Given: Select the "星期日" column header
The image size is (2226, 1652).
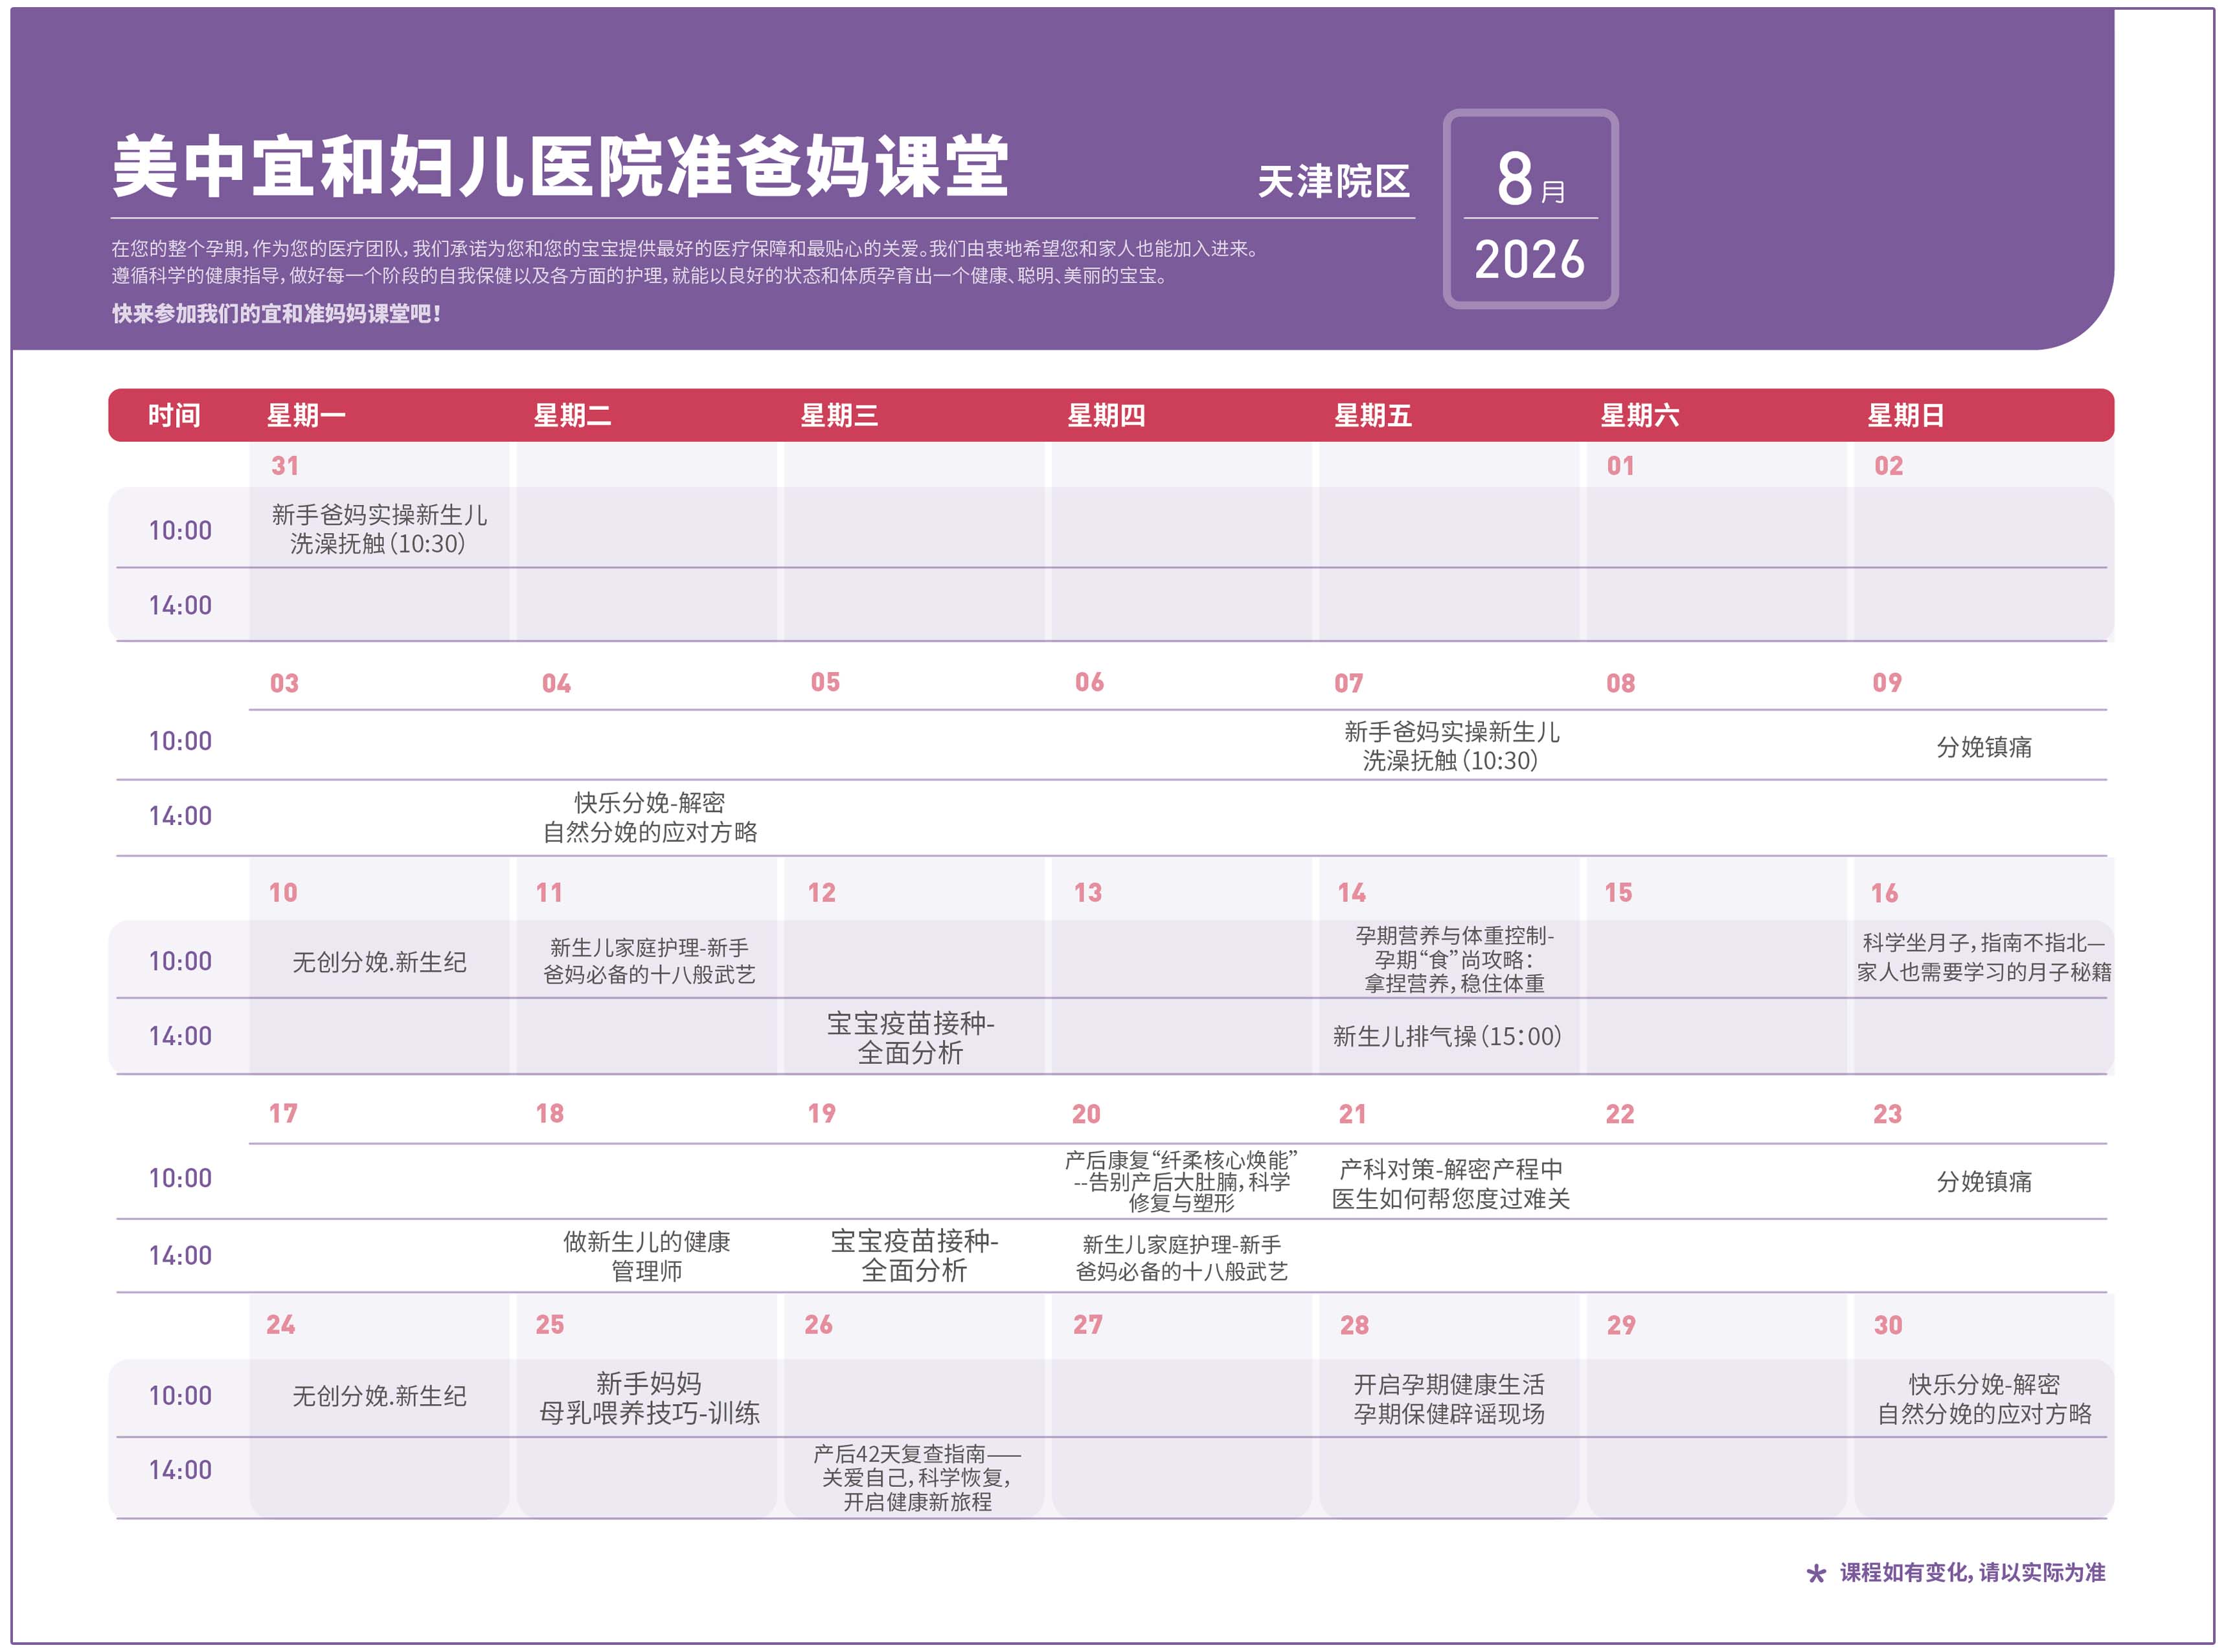Looking at the screenshot, I should tap(1906, 415).
